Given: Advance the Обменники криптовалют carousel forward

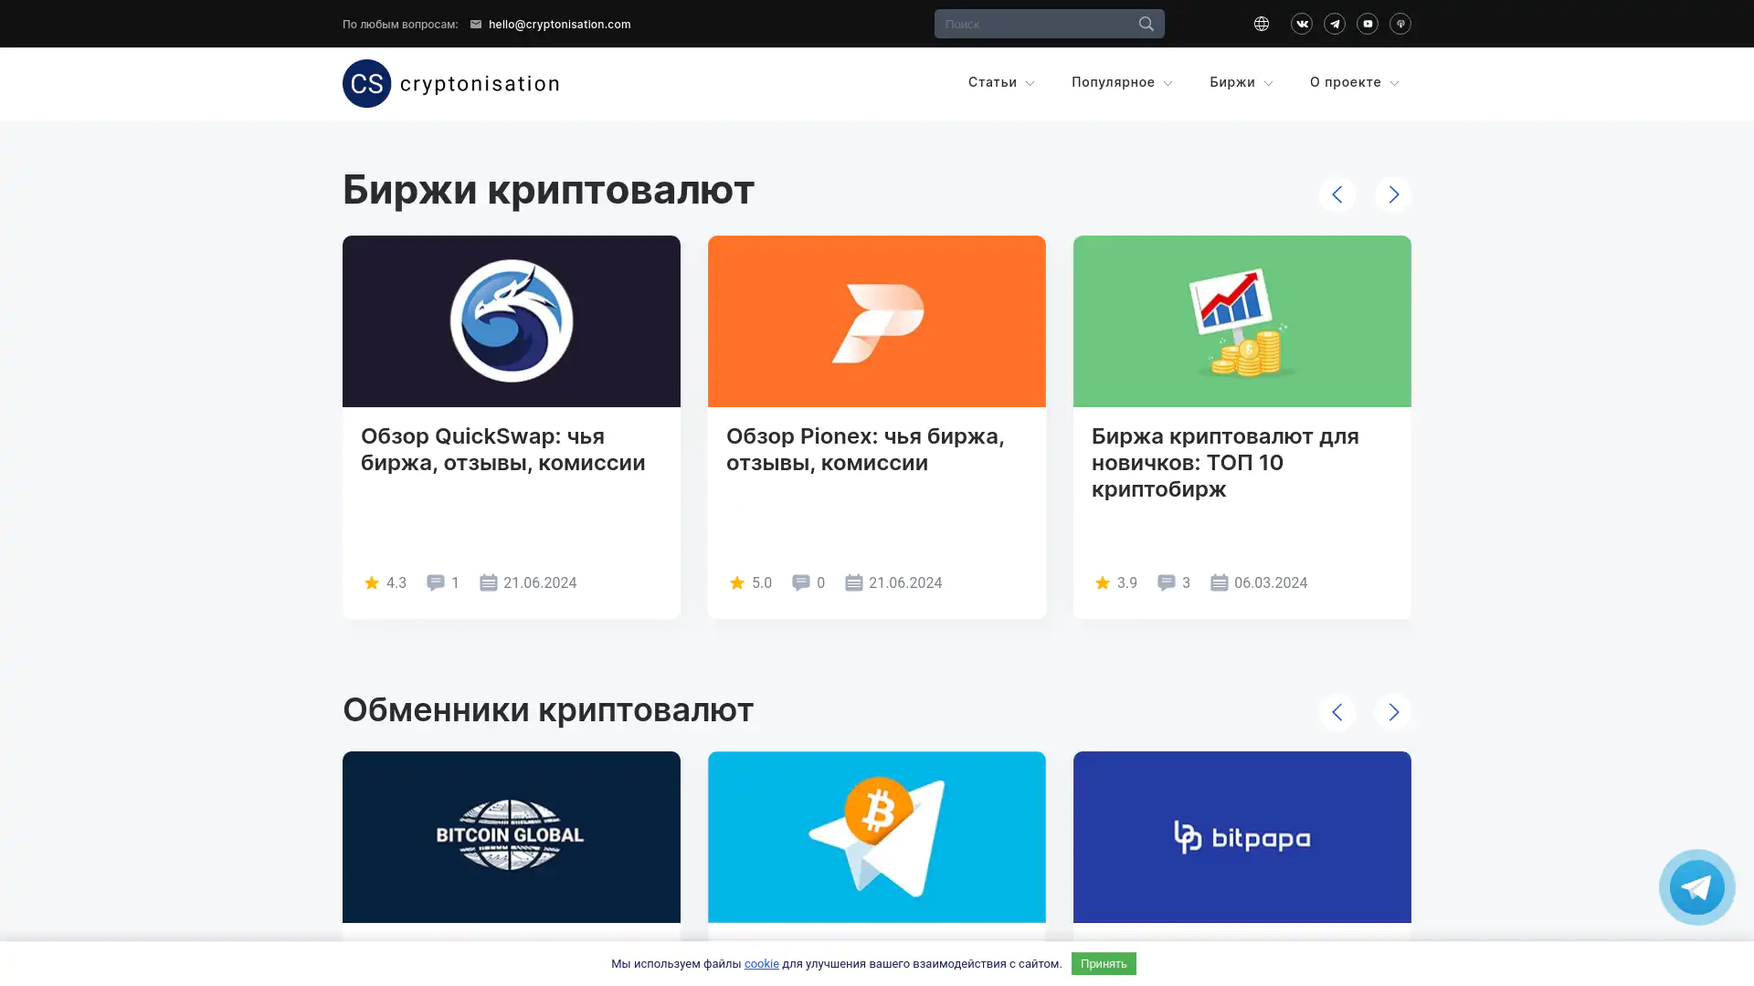Looking at the screenshot, I should [x=1392, y=712].
